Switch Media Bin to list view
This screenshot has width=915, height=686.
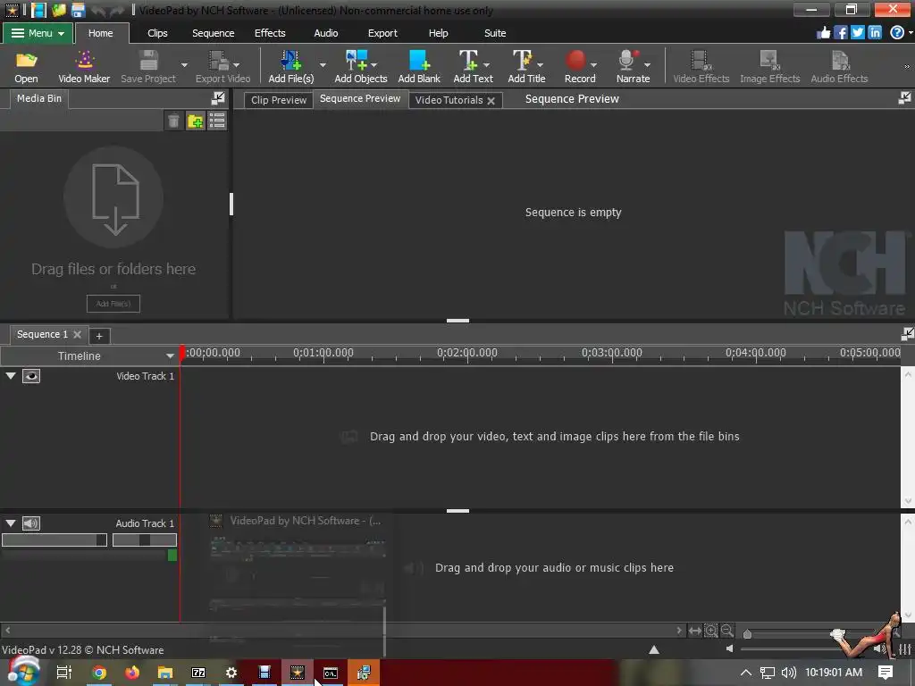click(x=216, y=121)
